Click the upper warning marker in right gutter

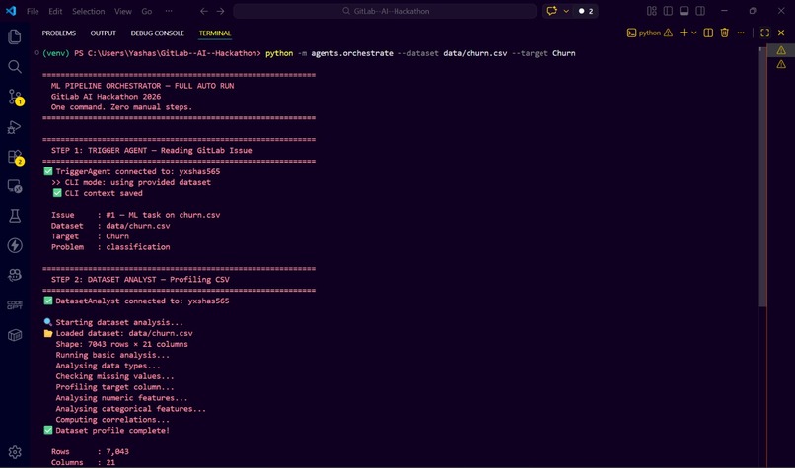coord(781,50)
